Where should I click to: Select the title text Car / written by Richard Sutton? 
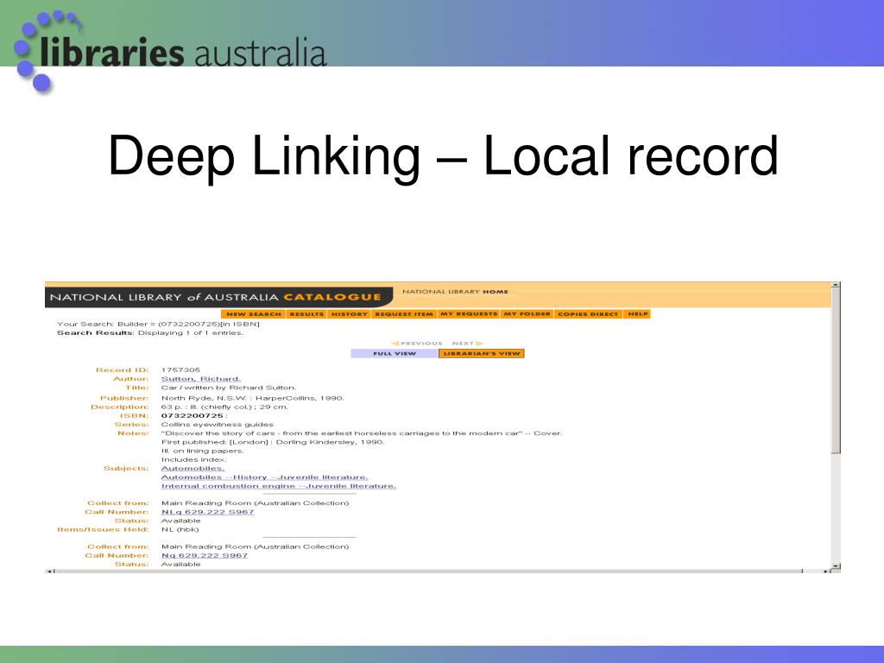pyautogui.click(x=228, y=388)
